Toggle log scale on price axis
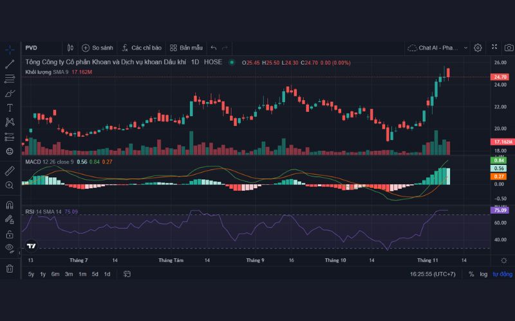515x321 pixels. coord(483,274)
